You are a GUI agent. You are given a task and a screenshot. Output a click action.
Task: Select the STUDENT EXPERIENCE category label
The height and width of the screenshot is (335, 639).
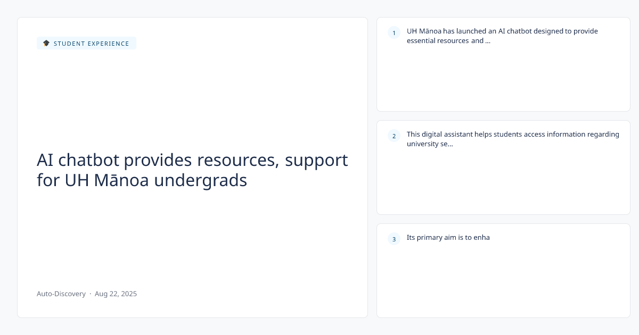91,44
